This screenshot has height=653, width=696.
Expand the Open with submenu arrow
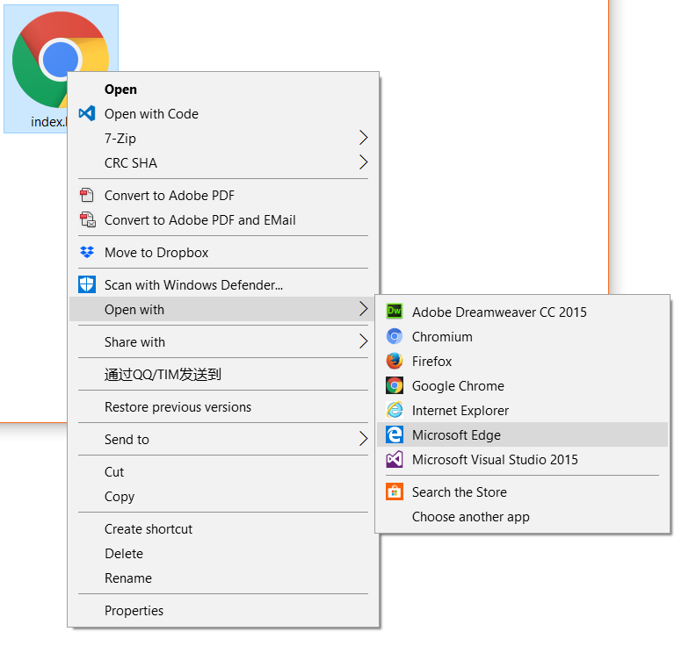363,309
